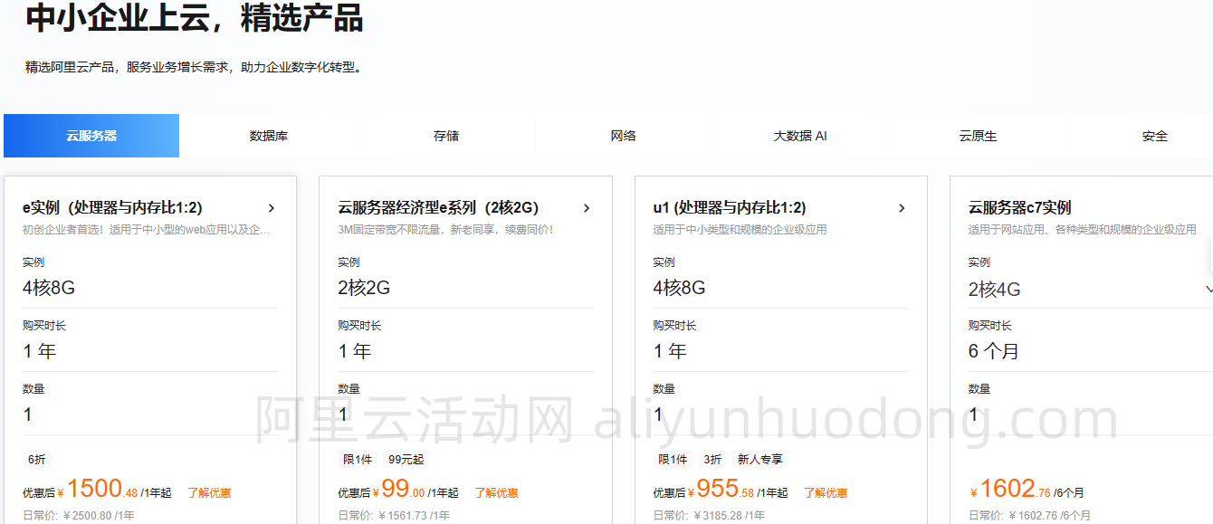The image size is (1213, 524).
Task: Open e实例 card details arrow
Action: 272,208
